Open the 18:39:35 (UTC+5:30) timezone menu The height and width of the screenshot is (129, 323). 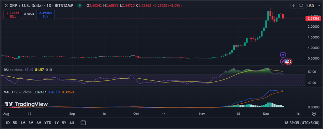click(x=301, y=123)
